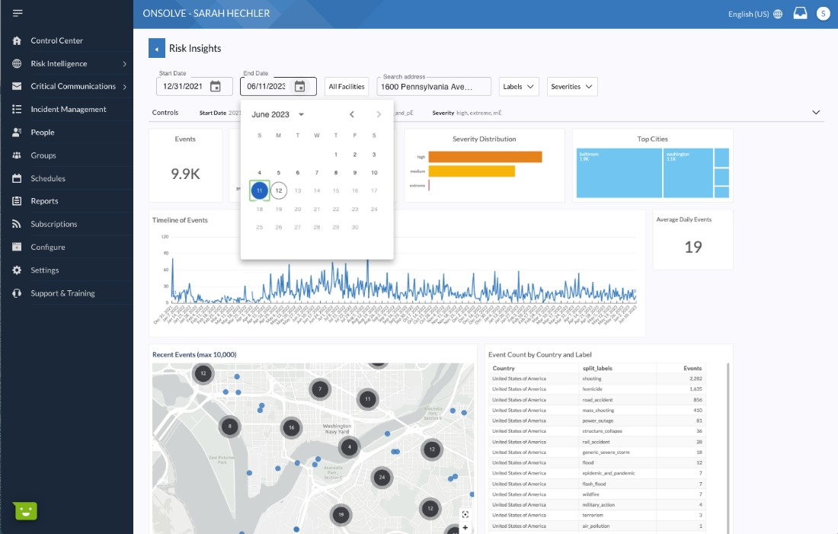Click the orange high severity bar
The image size is (838, 534).
[x=485, y=157]
